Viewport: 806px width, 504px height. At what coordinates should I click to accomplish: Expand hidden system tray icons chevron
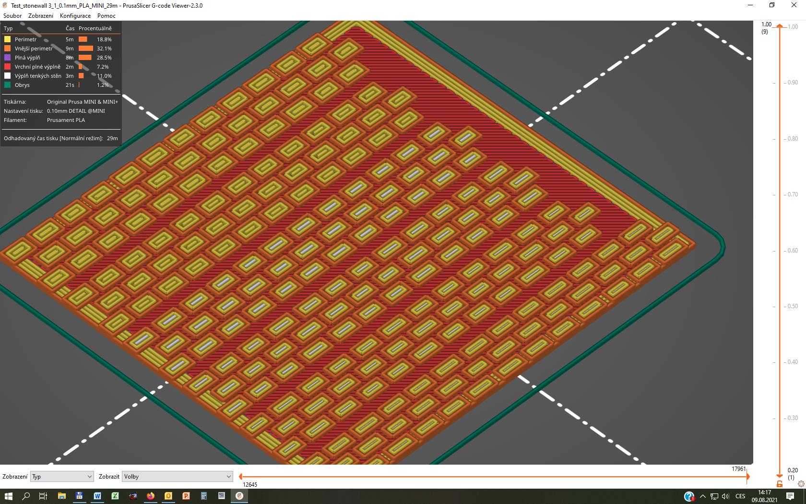pyautogui.click(x=702, y=496)
